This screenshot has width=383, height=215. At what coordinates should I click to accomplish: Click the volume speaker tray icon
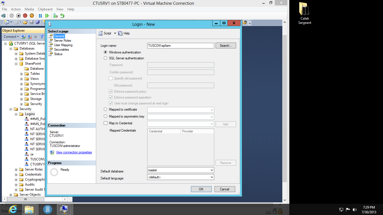(355, 209)
